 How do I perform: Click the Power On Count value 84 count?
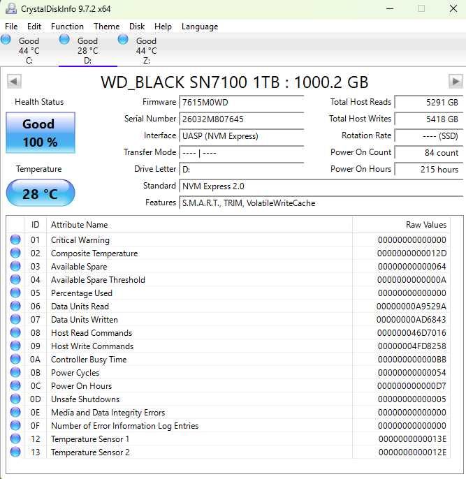(x=429, y=153)
